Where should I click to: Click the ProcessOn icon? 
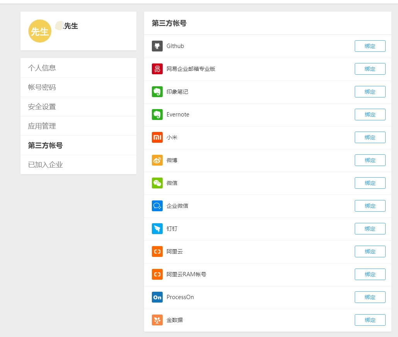coord(157,297)
